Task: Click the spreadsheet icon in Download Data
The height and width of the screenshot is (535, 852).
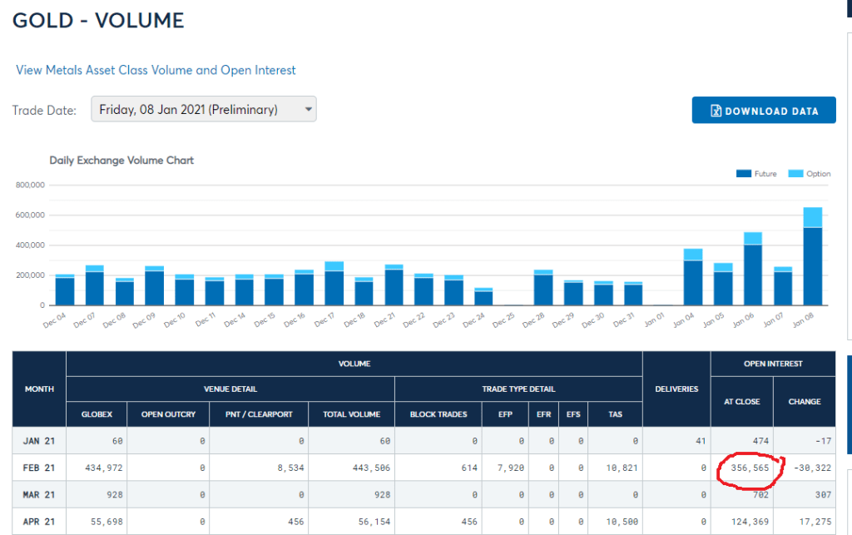Action: (715, 111)
